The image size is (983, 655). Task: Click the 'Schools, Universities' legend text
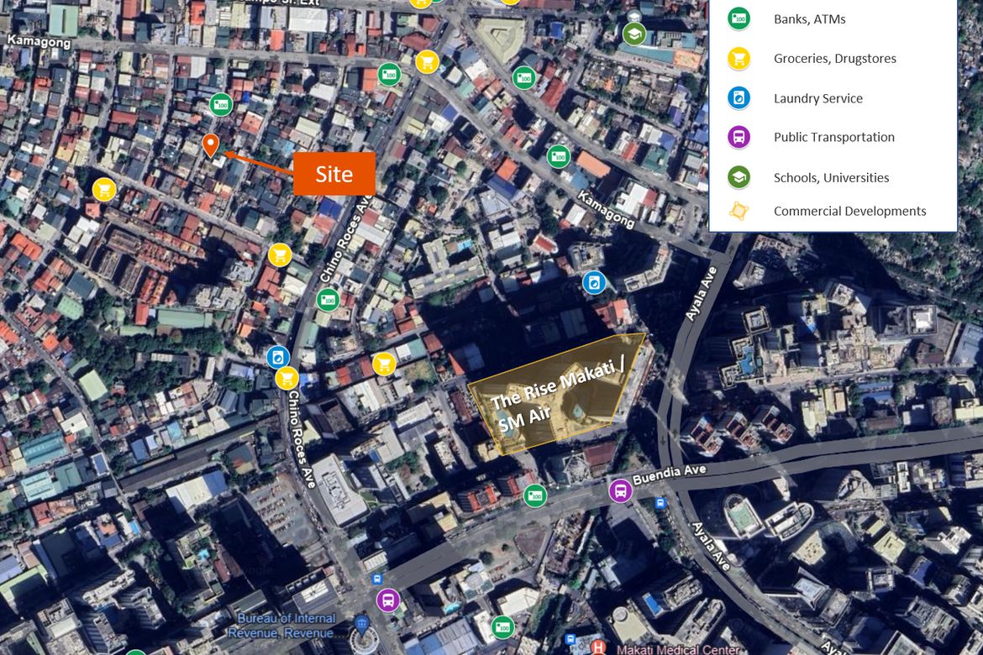[x=831, y=177]
